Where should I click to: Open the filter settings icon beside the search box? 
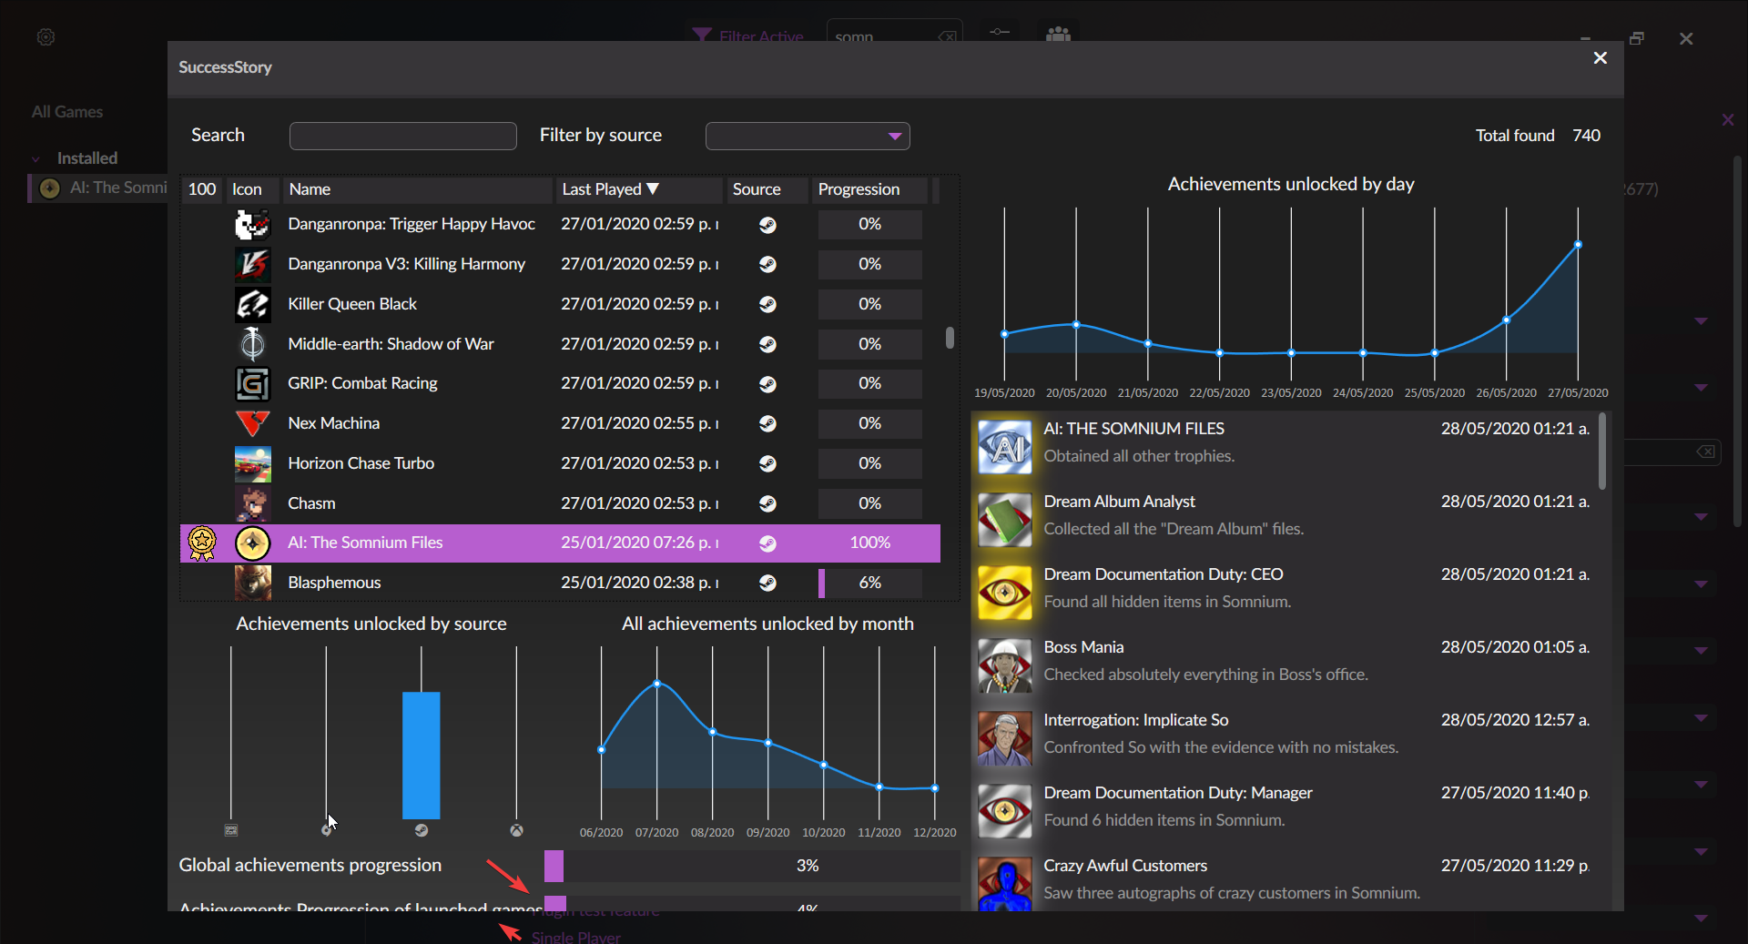tap(998, 35)
